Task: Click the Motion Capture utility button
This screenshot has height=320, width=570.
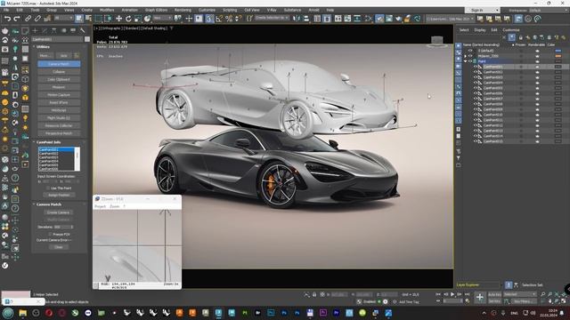Action: click(x=59, y=95)
